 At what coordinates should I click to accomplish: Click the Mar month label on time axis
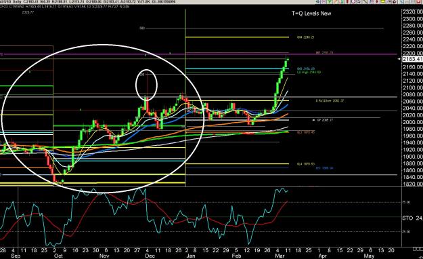(x=280, y=256)
